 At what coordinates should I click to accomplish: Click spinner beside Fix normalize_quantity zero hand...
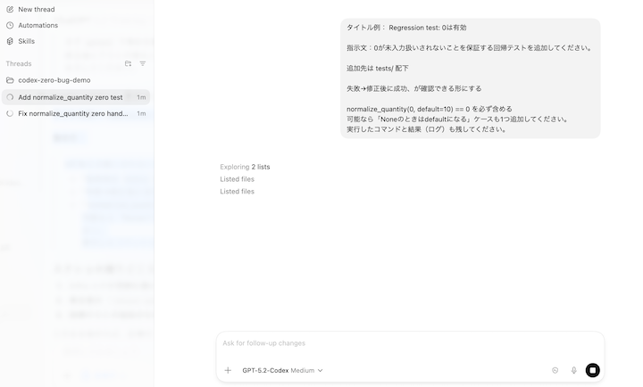tap(10, 113)
